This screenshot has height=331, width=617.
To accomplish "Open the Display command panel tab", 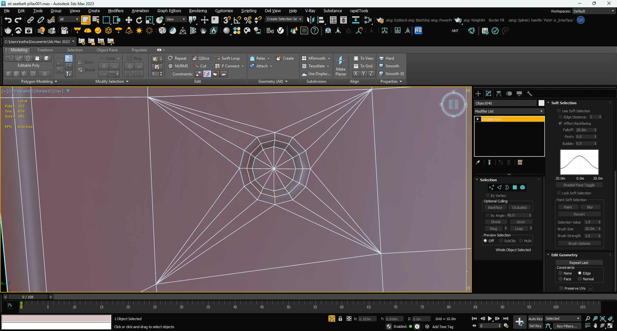I will (x=519, y=94).
